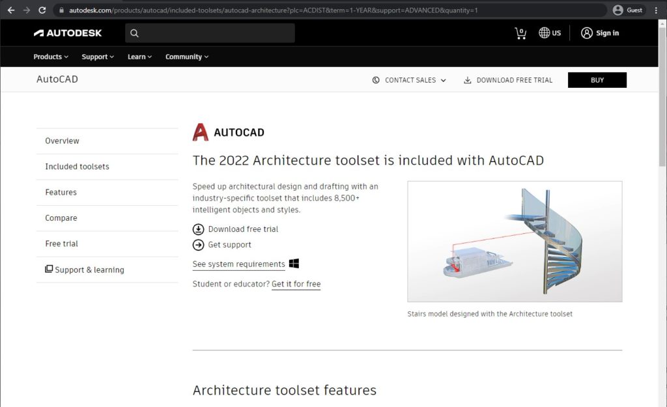Open the See system requirements link
This screenshot has height=407, width=667.
click(x=237, y=264)
